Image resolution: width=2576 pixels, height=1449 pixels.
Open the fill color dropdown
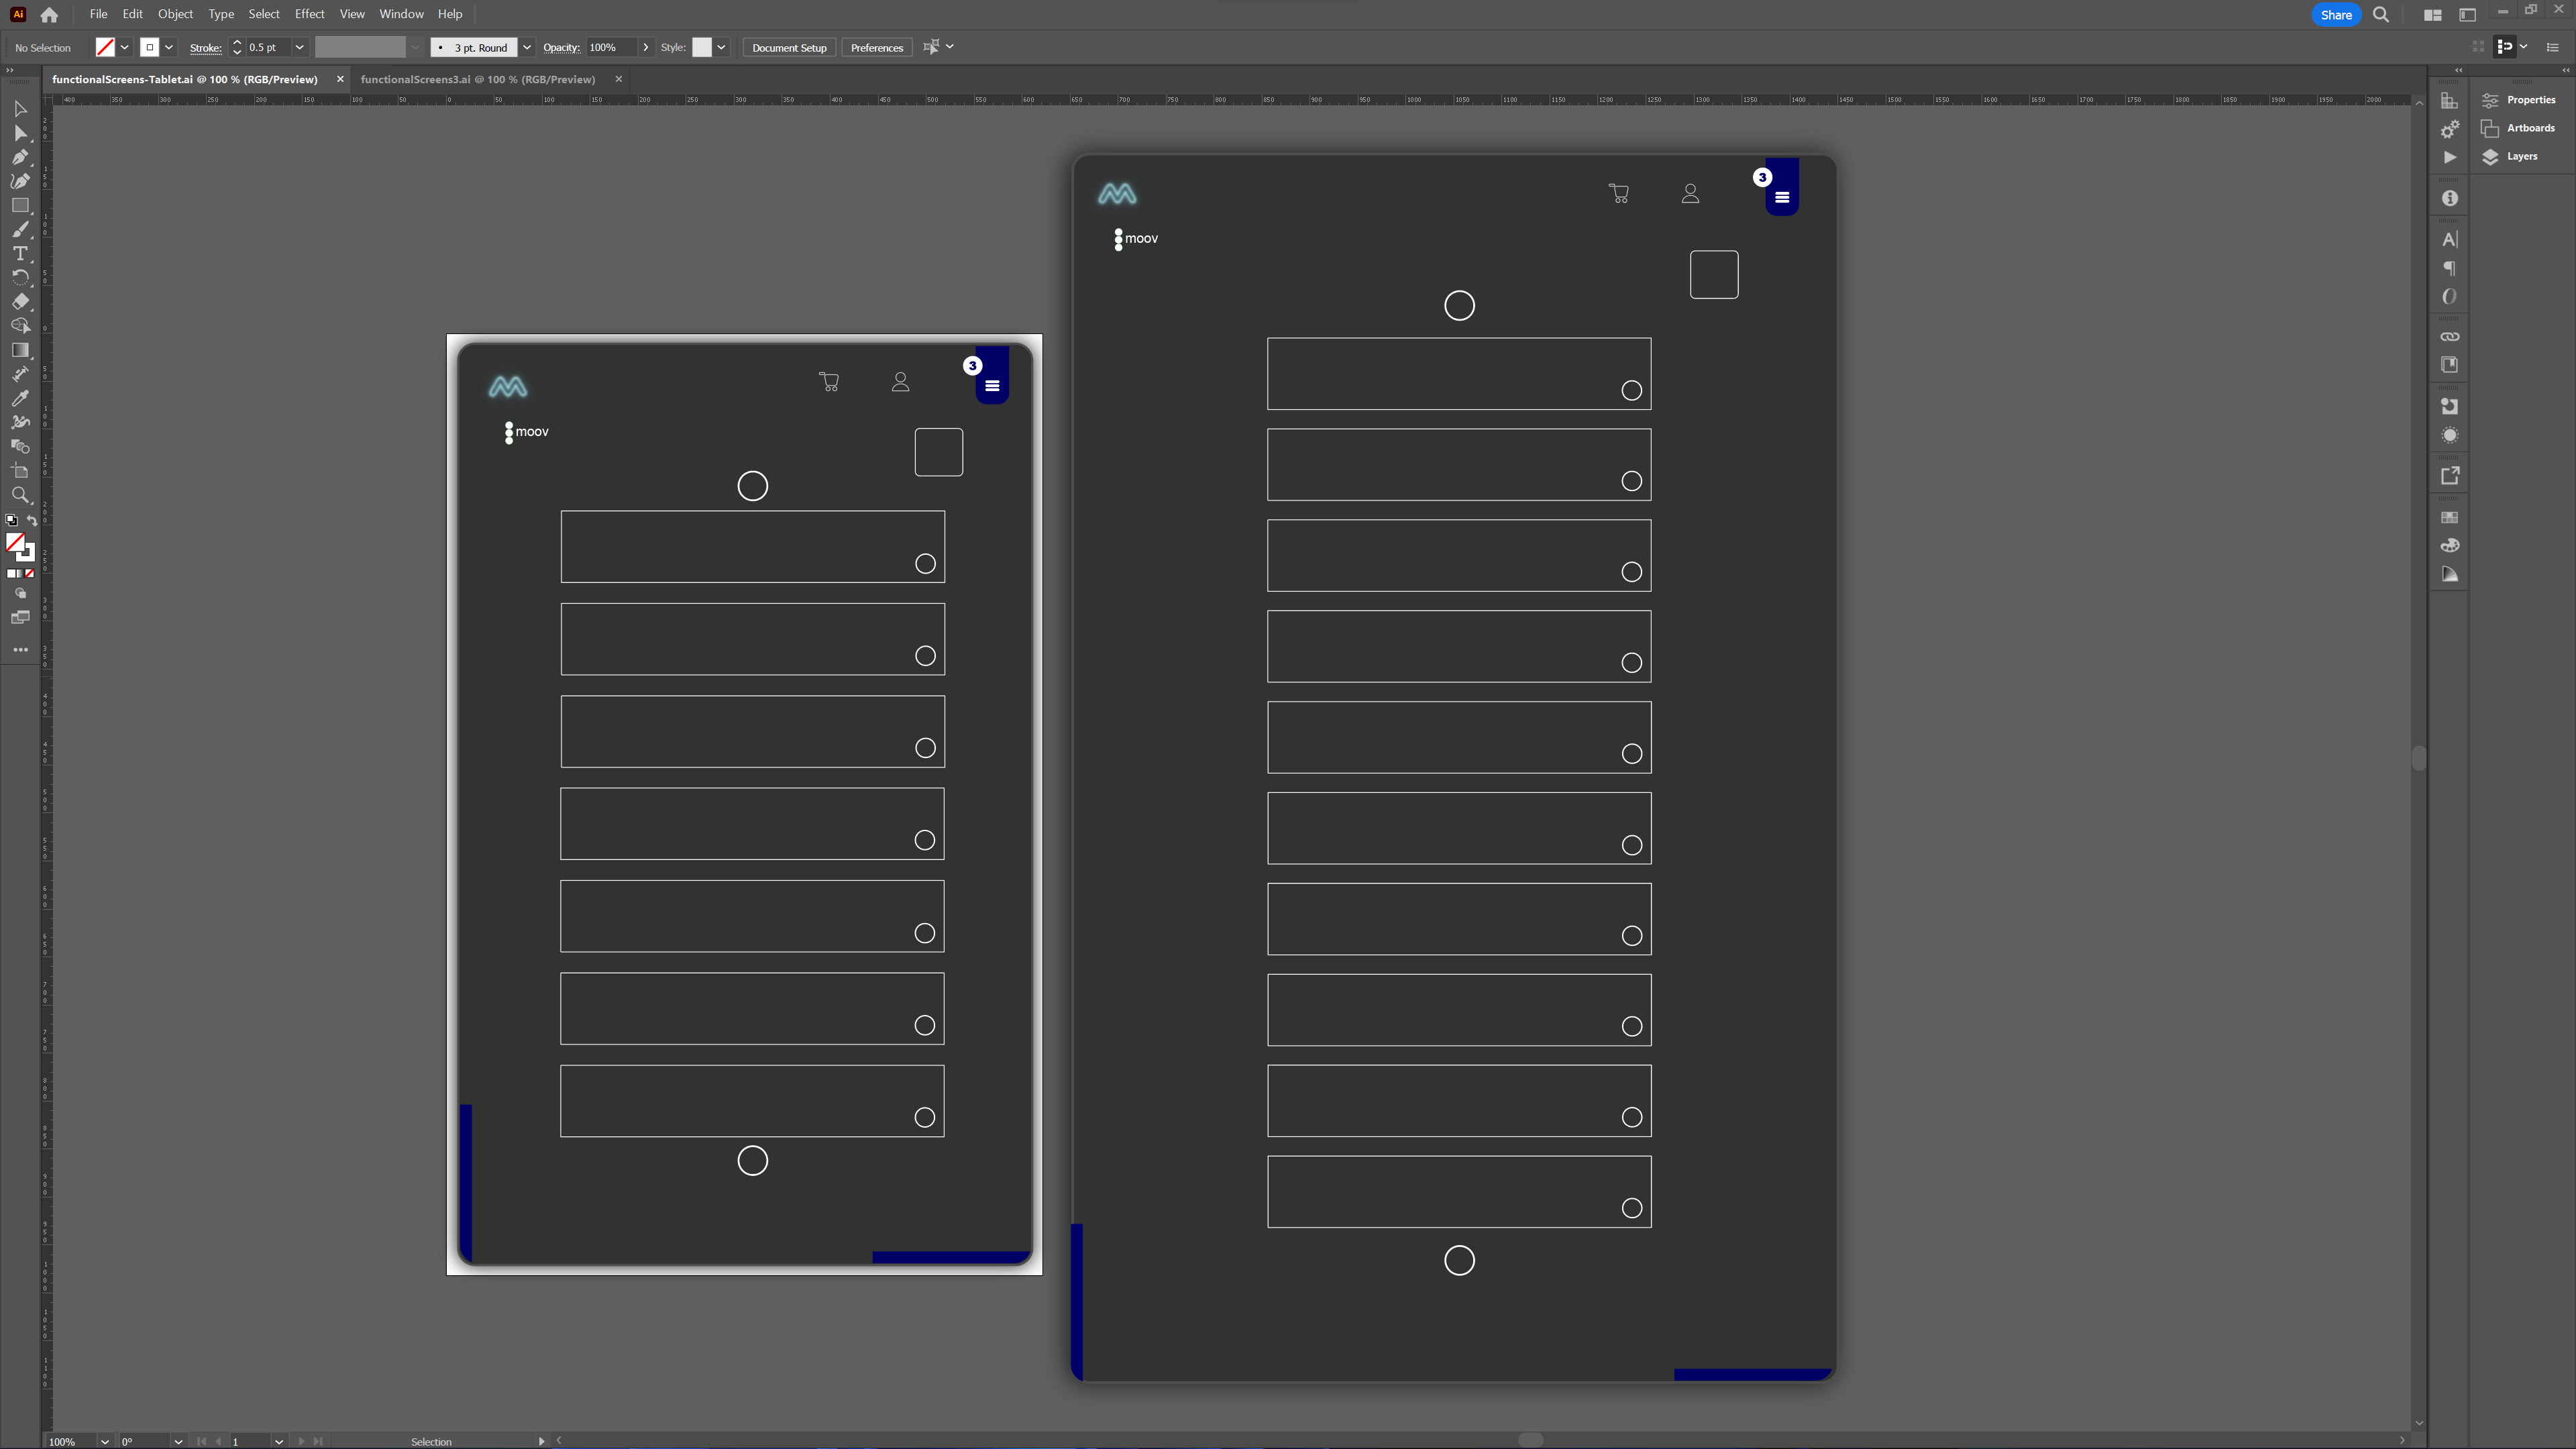coord(125,47)
